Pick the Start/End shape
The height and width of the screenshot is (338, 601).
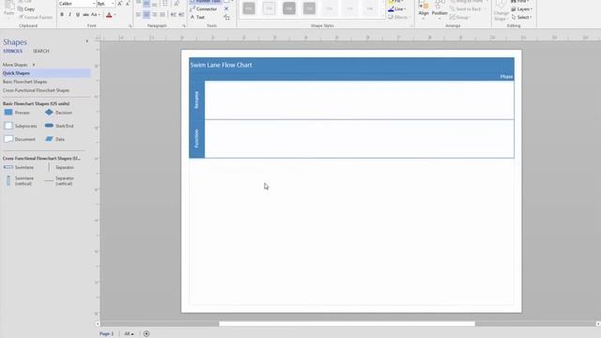pyautogui.click(x=59, y=126)
